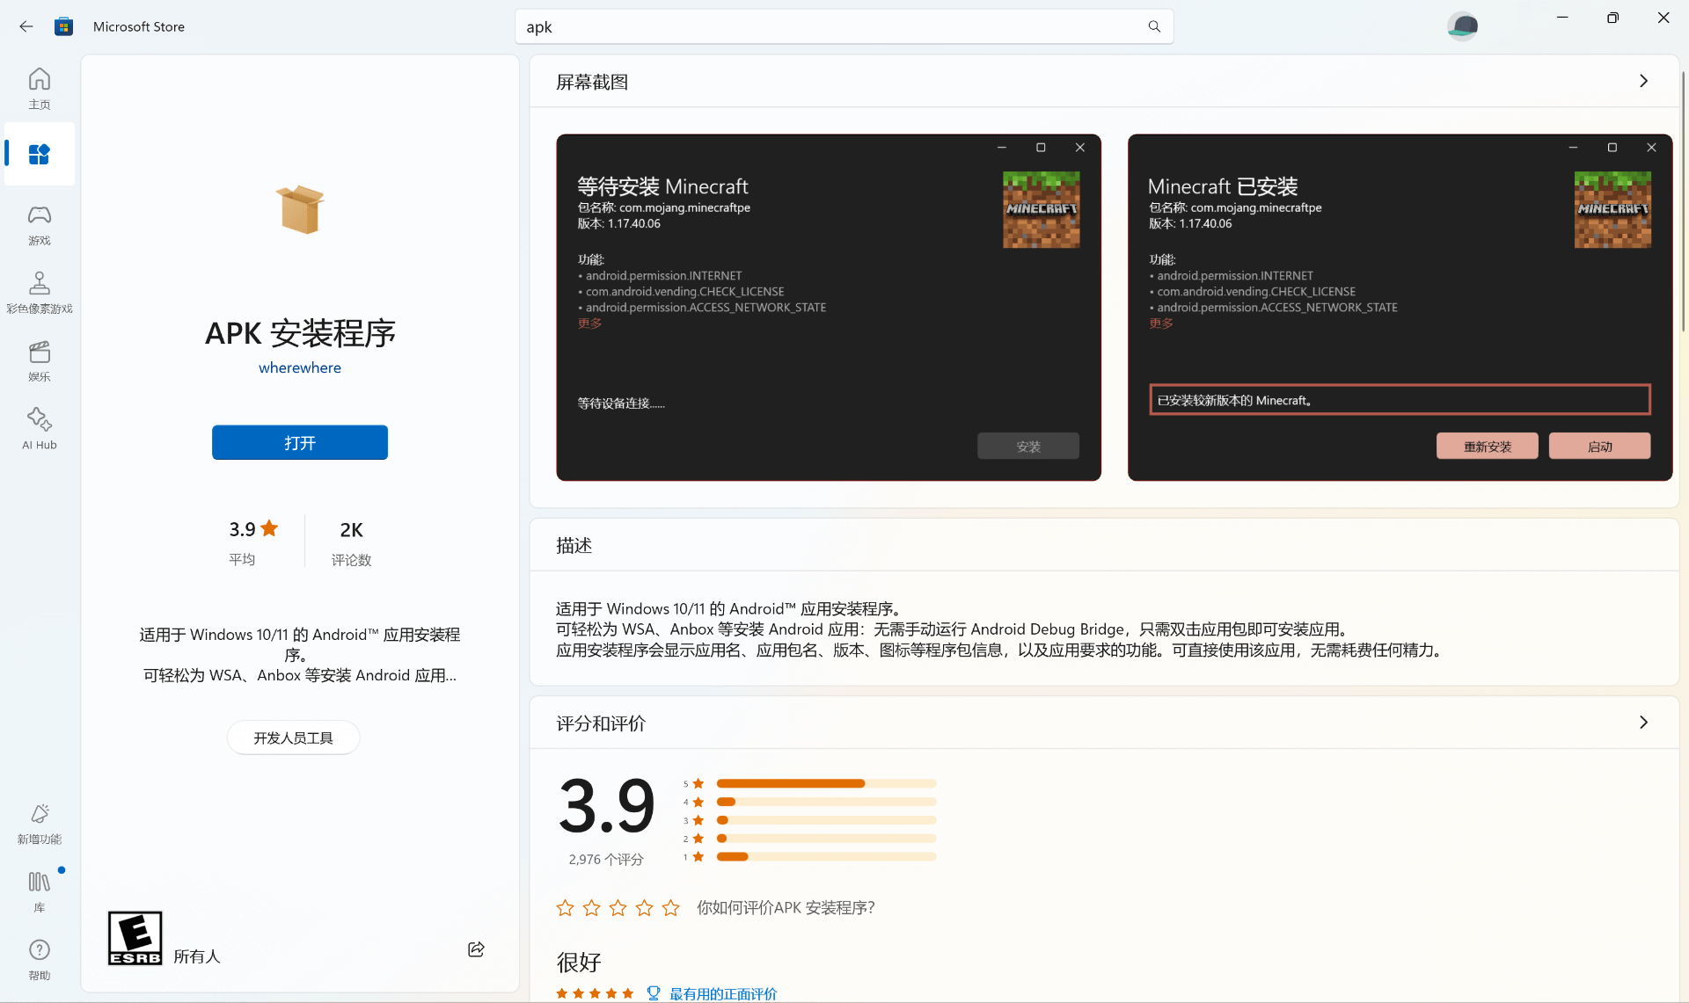This screenshot has height=1003, width=1689.
Task: Rate the app two stars
Action: (591, 908)
